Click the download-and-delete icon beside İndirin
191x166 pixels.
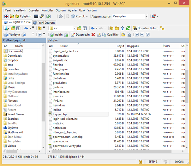pyautogui.click(x=66, y=35)
